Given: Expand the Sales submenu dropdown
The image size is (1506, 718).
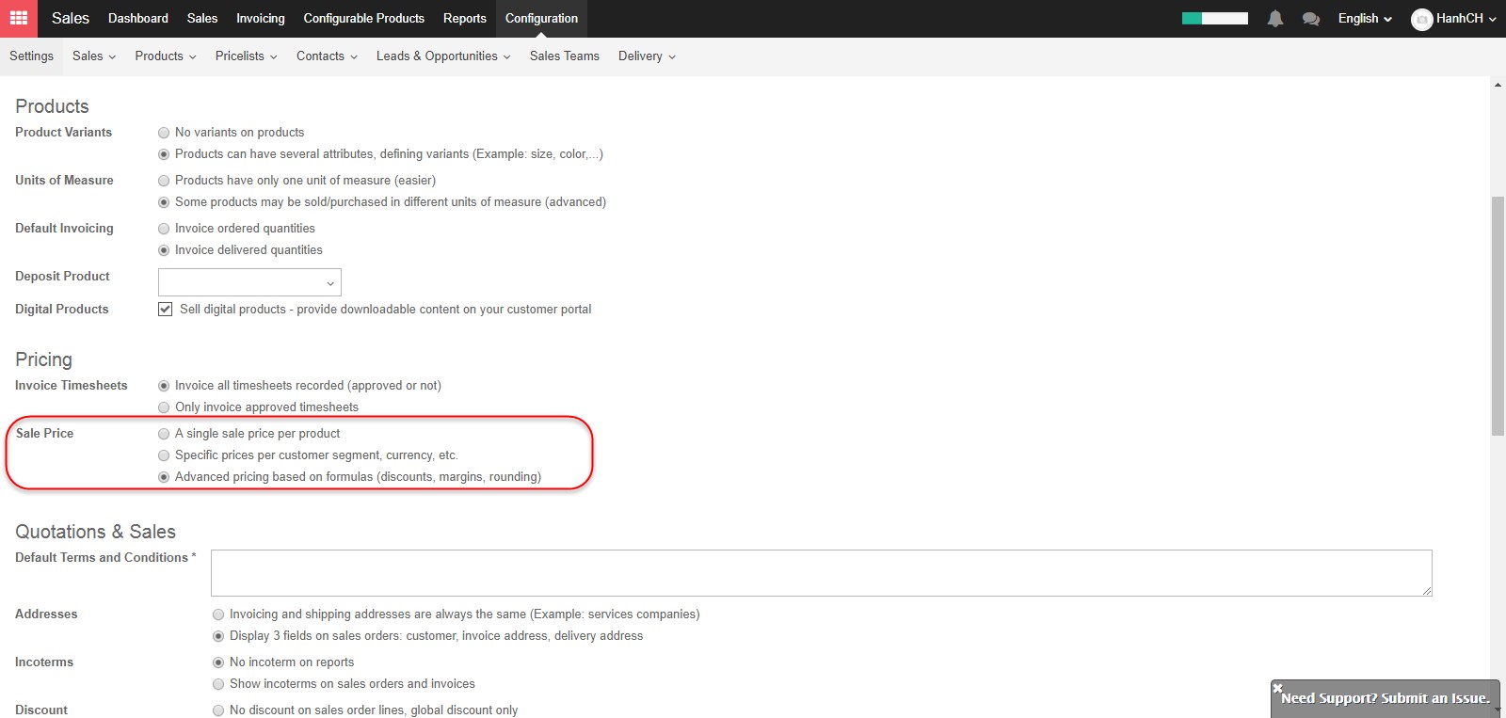Looking at the screenshot, I should tap(94, 56).
